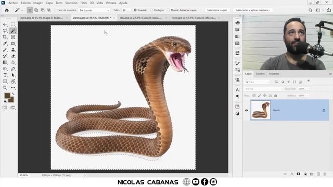Click the Fondo layer thumbnail
333x187 pixels.
261,110
